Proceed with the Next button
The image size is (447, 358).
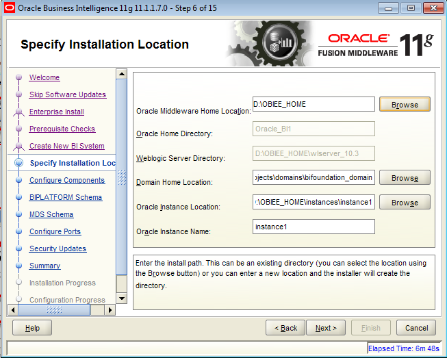click(326, 328)
